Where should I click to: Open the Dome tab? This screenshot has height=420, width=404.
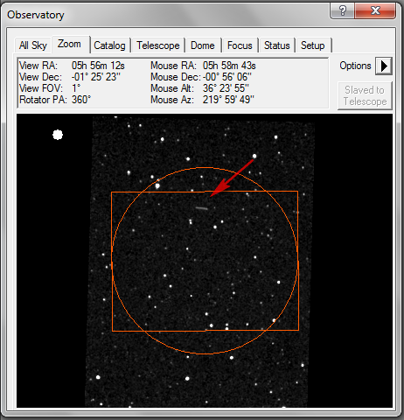[x=203, y=45]
